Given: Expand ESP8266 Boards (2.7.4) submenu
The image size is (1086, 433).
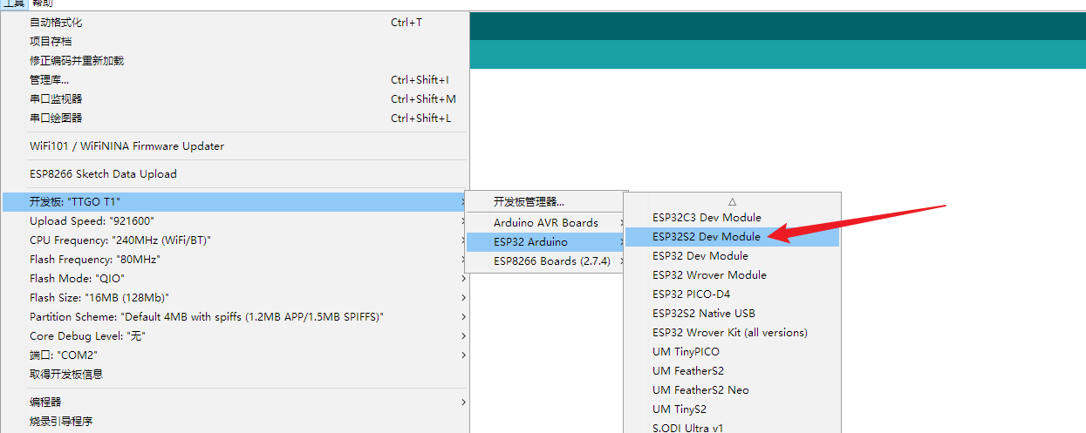Looking at the screenshot, I should (546, 261).
